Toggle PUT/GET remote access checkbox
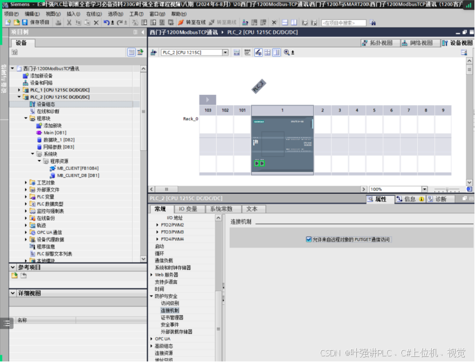The image size is (475, 362). (309, 240)
